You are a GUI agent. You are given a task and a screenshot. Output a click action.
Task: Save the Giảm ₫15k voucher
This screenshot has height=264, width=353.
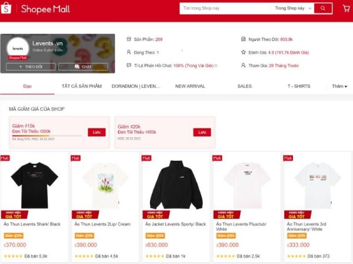tap(96, 132)
